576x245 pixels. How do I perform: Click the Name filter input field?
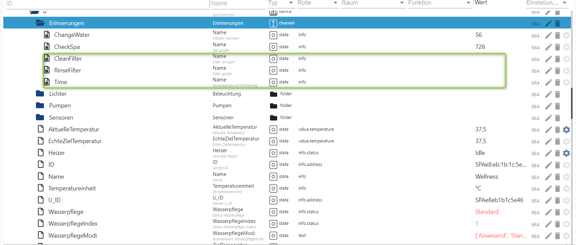(238, 4)
